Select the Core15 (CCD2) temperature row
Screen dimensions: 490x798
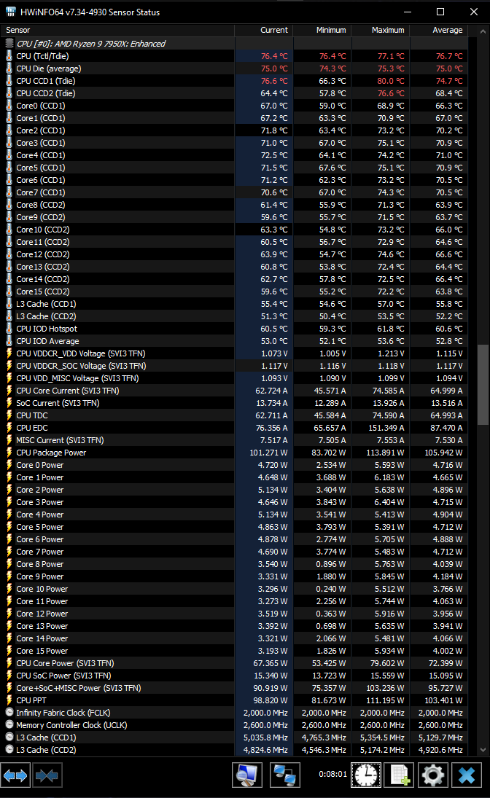[x=234, y=291]
